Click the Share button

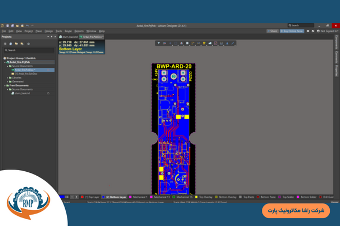click(x=273, y=31)
